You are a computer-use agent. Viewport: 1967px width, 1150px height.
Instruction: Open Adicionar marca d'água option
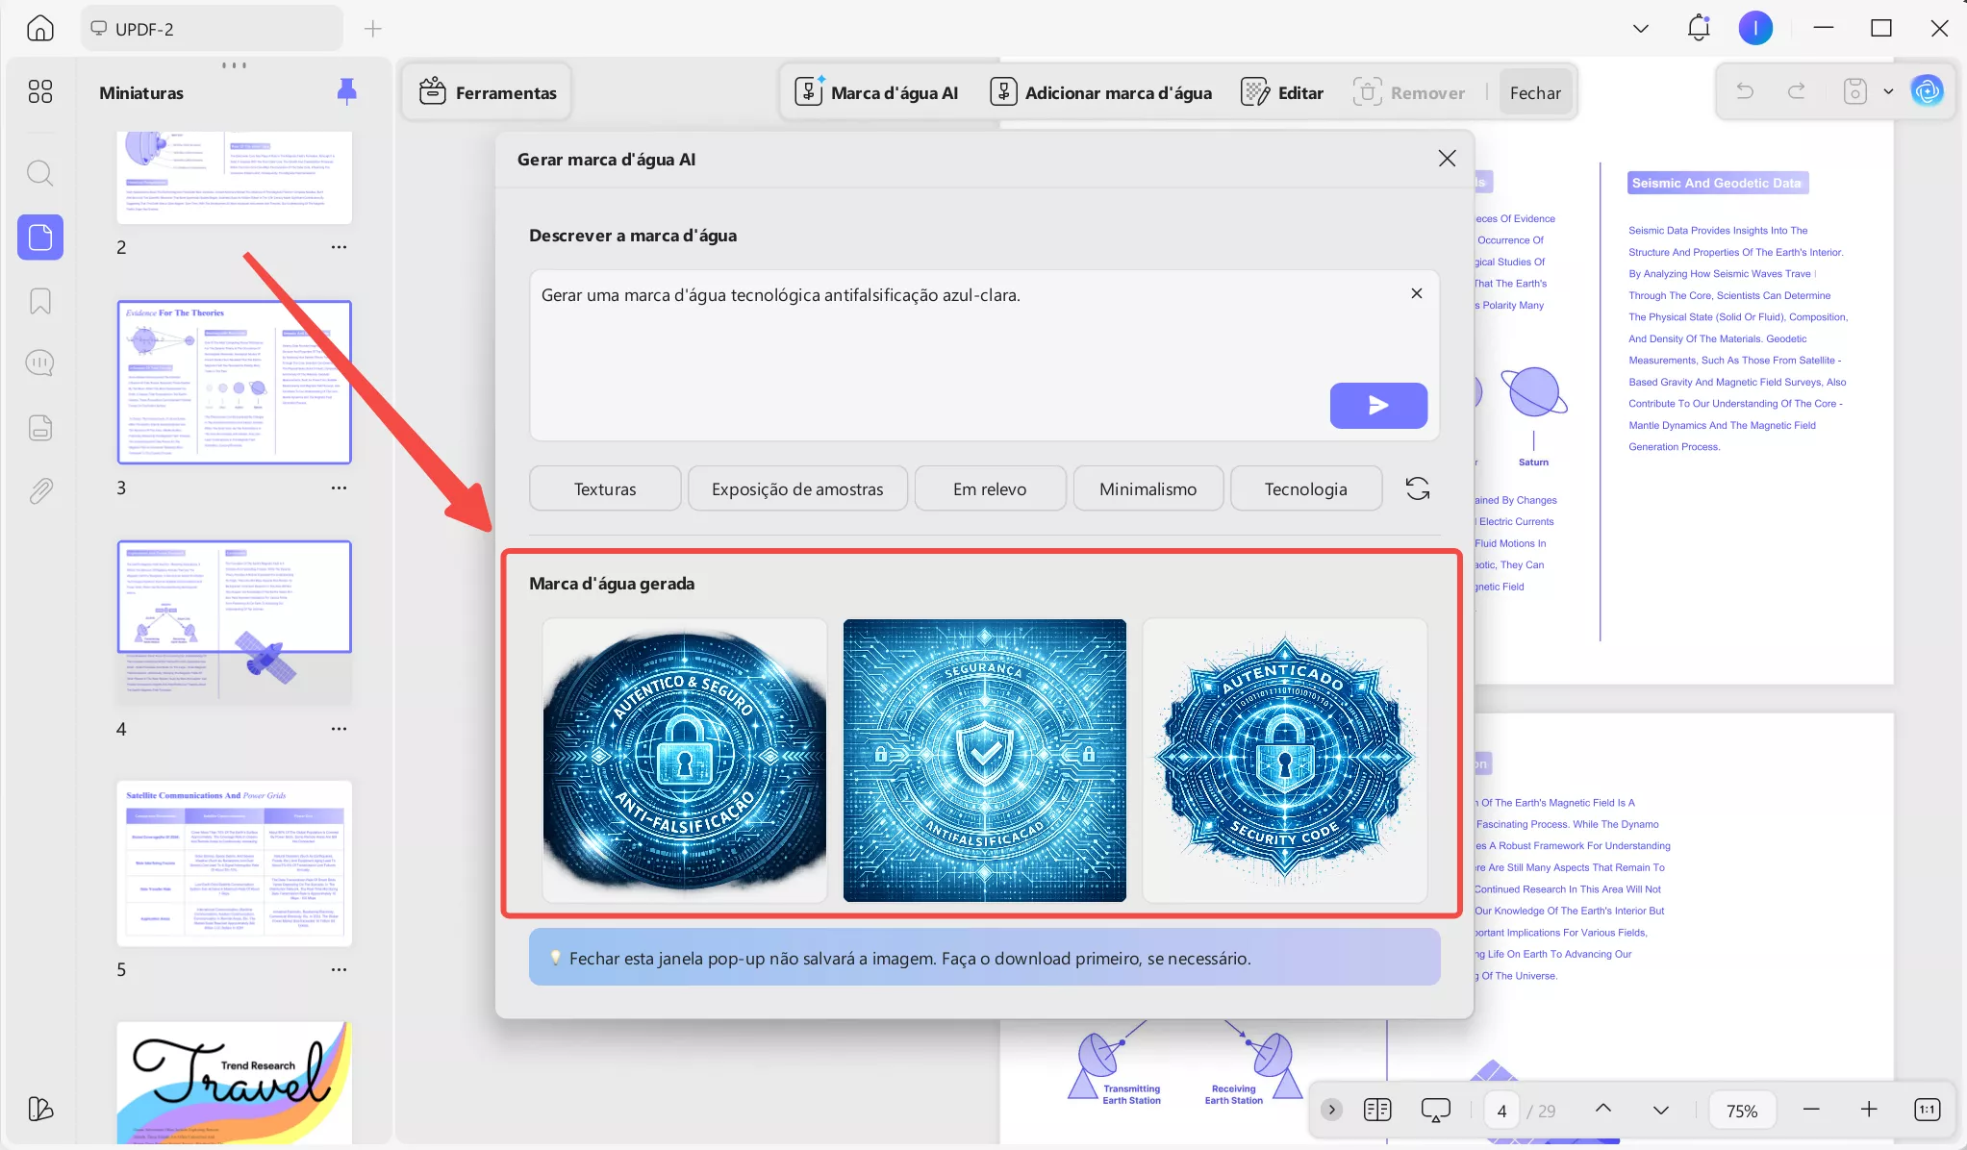(x=1101, y=92)
